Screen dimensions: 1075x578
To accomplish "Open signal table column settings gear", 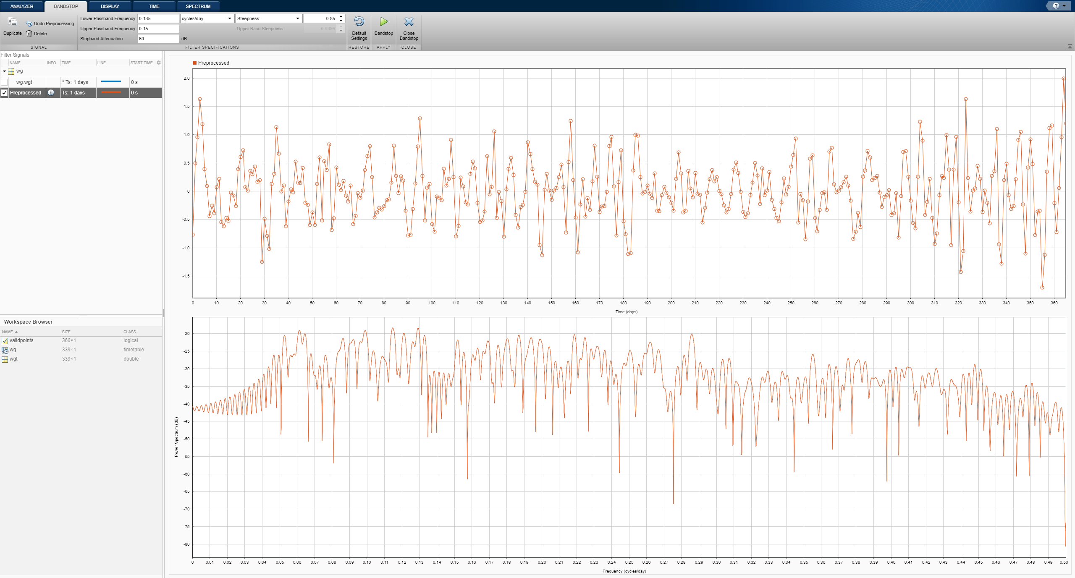I will coord(159,63).
